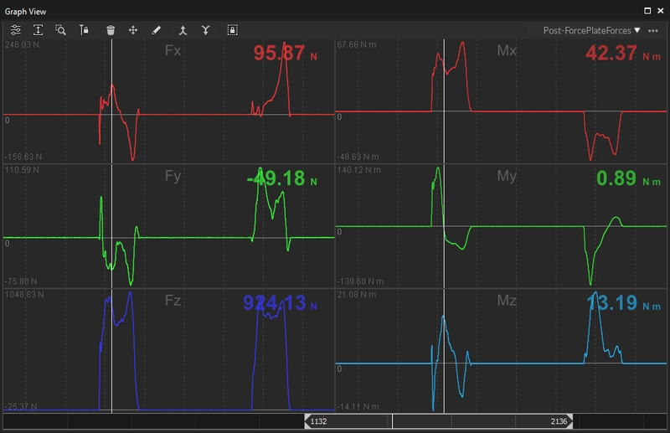Select the pencil draw tool
This screenshot has width=670, height=433.
156,29
